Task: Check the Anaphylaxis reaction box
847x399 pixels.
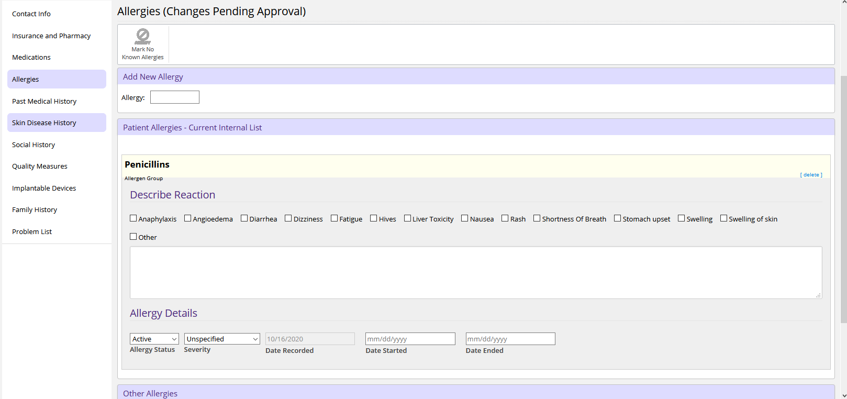Action: (133, 218)
